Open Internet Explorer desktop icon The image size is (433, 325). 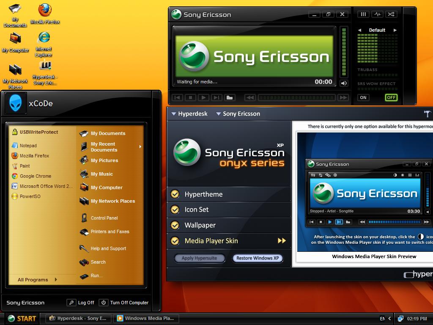pyautogui.click(x=44, y=44)
